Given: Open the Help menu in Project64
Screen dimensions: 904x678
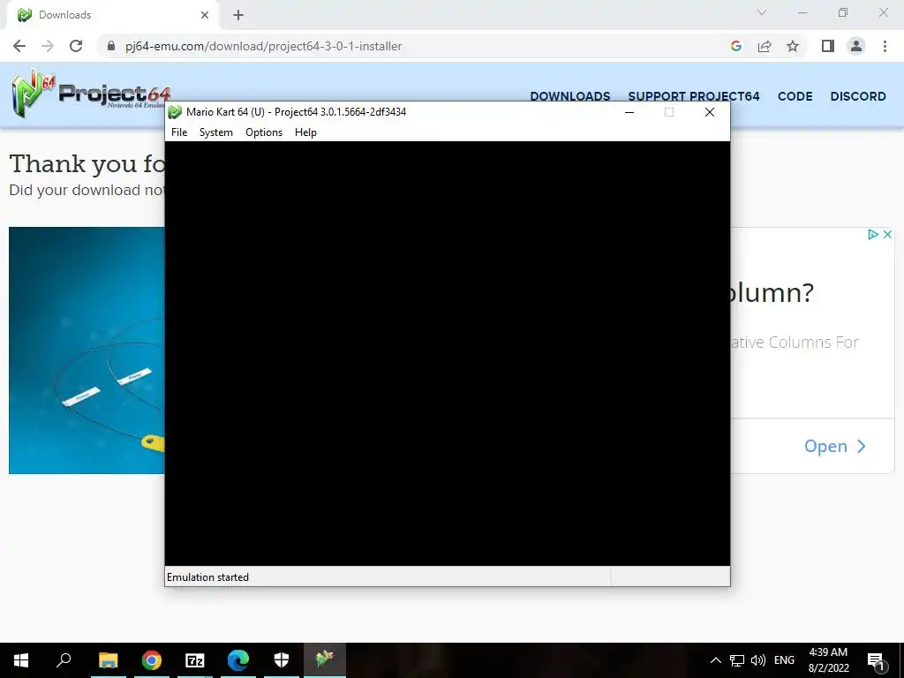Looking at the screenshot, I should 305,132.
